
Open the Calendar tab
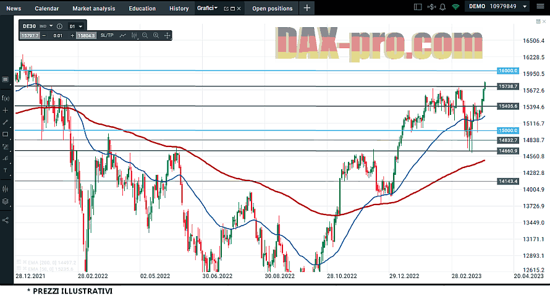coord(46,9)
